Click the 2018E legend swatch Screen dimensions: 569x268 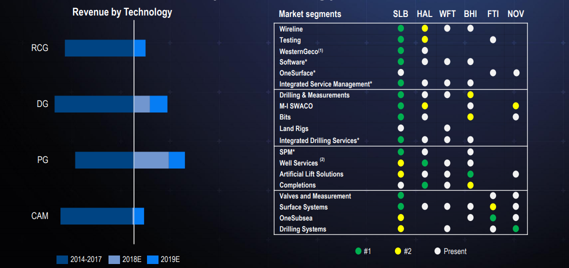[x=114, y=259]
